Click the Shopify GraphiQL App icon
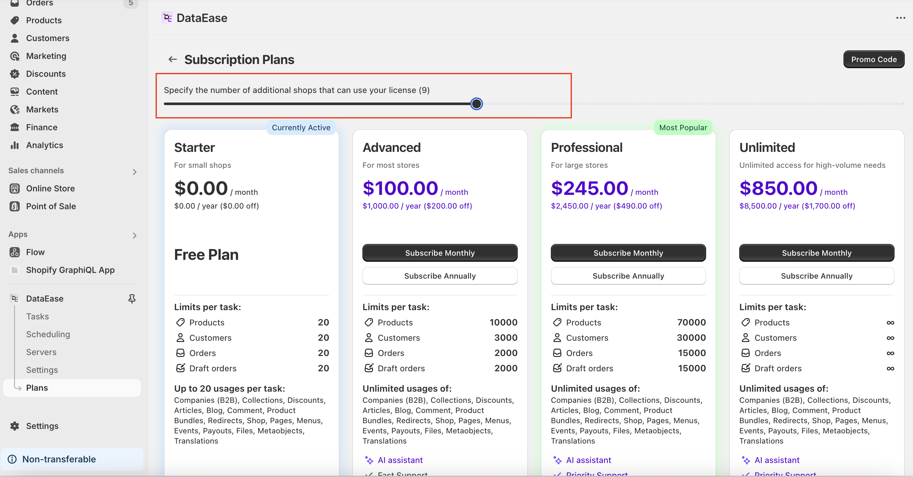This screenshot has height=477, width=913. pyautogui.click(x=15, y=270)
